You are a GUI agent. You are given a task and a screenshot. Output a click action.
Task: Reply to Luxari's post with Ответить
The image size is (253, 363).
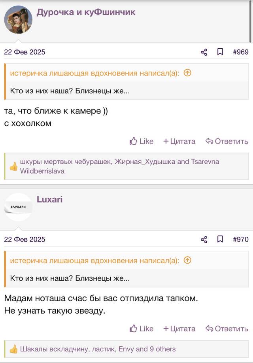pyautogui.click(x=227, y=329)
